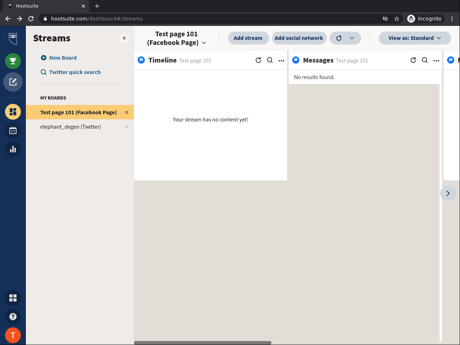Create a New Board
This screenshot has width=460, height=345.
pyautogui.click(x=59, y=58)
